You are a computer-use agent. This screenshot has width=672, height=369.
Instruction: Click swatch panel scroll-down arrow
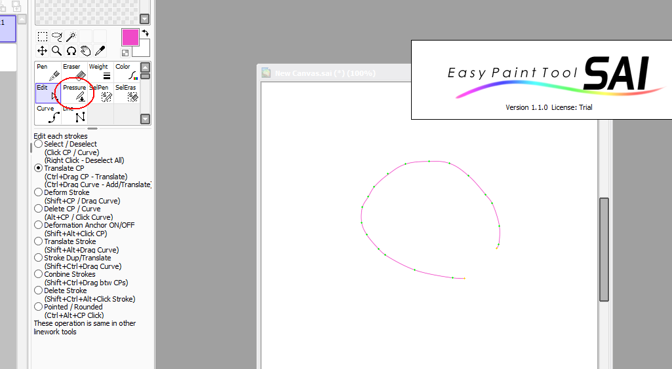[145, 19]
